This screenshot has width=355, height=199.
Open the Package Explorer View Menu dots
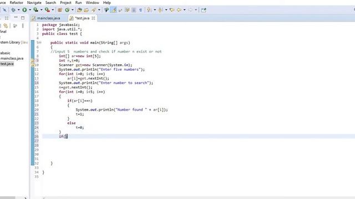23,26
